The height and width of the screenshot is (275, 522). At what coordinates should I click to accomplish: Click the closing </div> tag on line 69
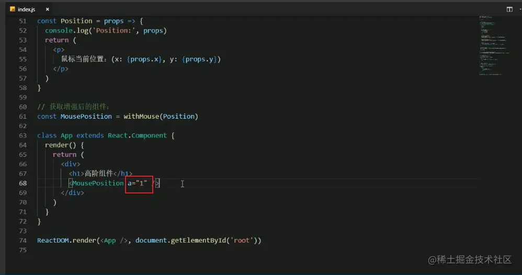point(73,193)
